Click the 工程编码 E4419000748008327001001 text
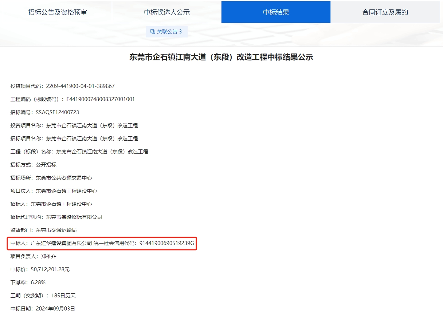The image size is (443, 313). (x=101, y=99)
